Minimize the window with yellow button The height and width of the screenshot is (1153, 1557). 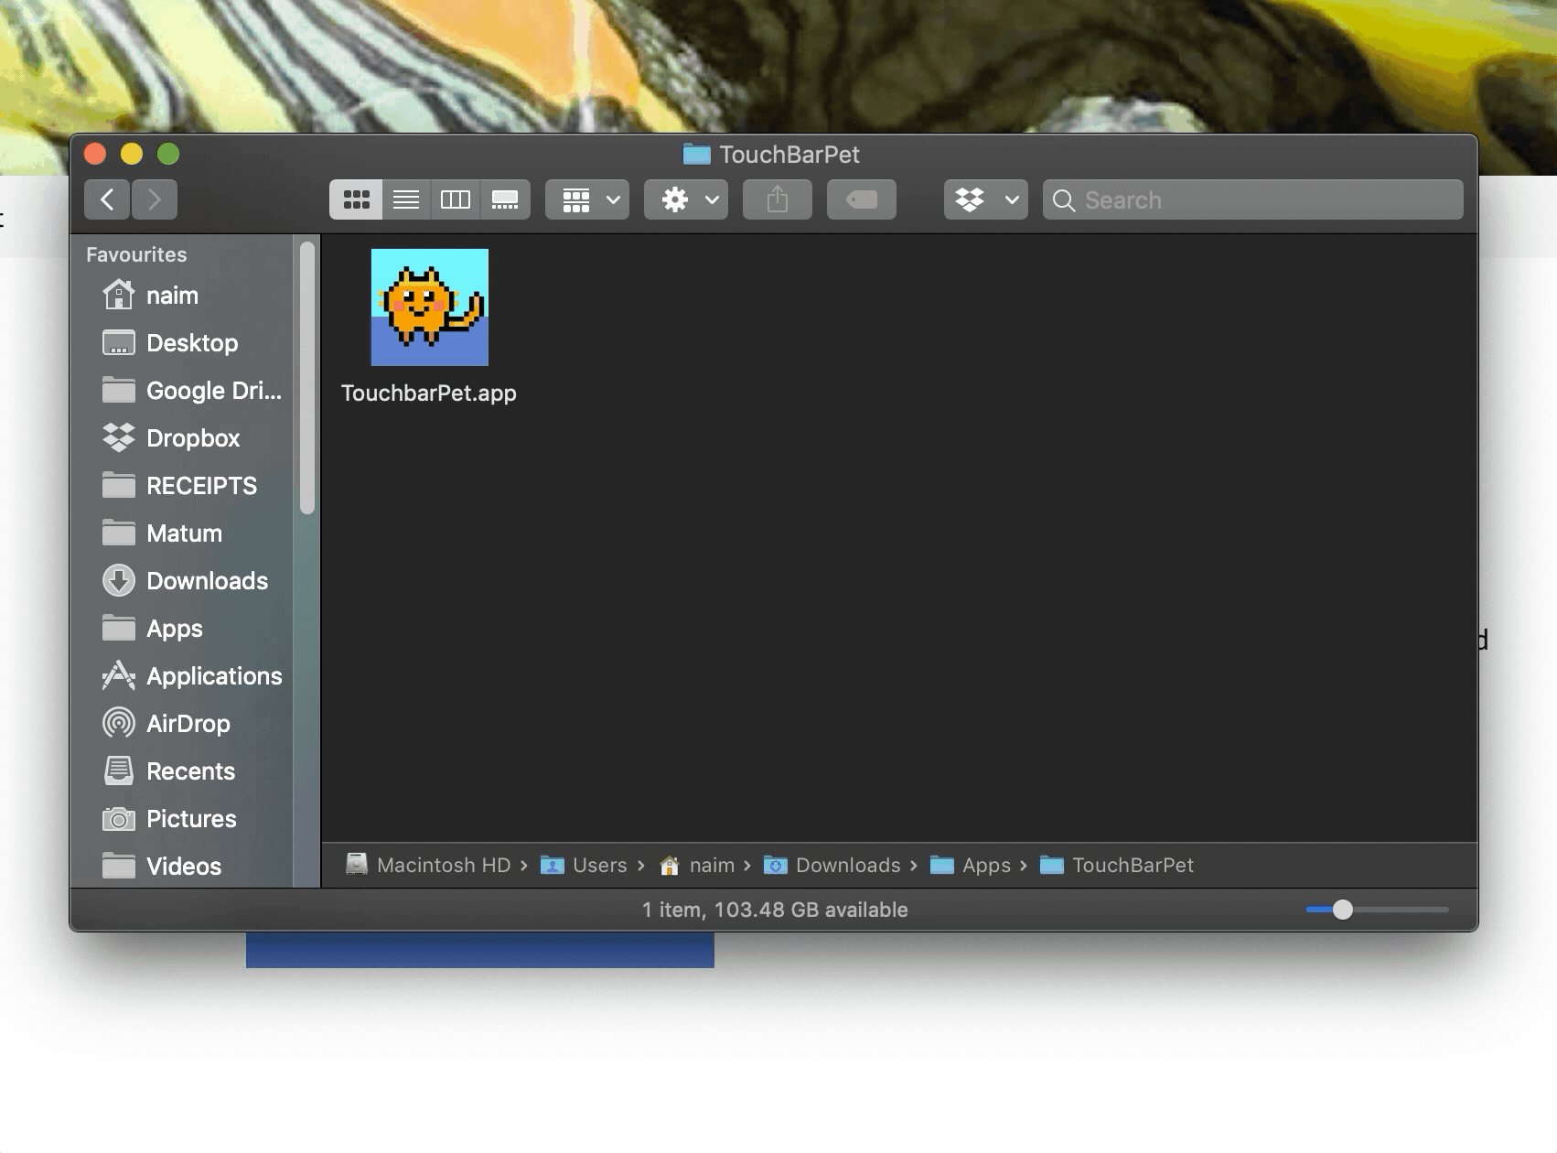(132, 154)
